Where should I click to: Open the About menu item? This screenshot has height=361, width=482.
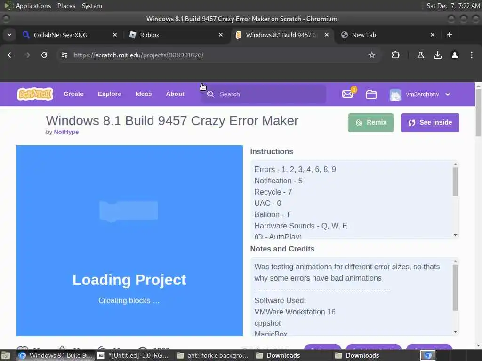pos(175,94)
